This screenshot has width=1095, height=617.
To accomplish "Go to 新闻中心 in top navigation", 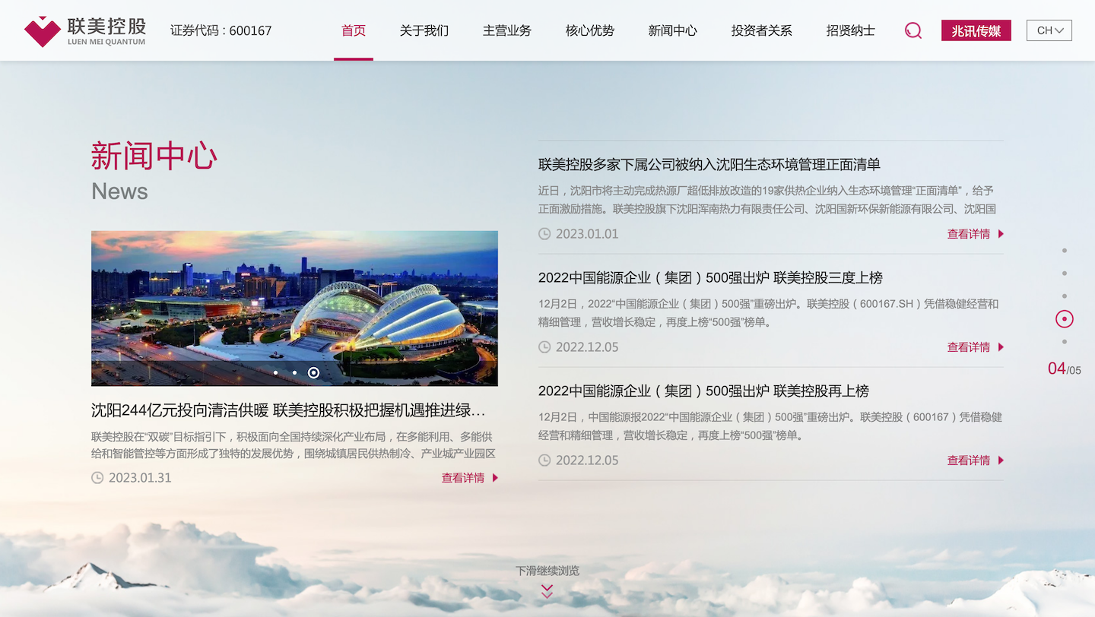I will coord(672,30).
